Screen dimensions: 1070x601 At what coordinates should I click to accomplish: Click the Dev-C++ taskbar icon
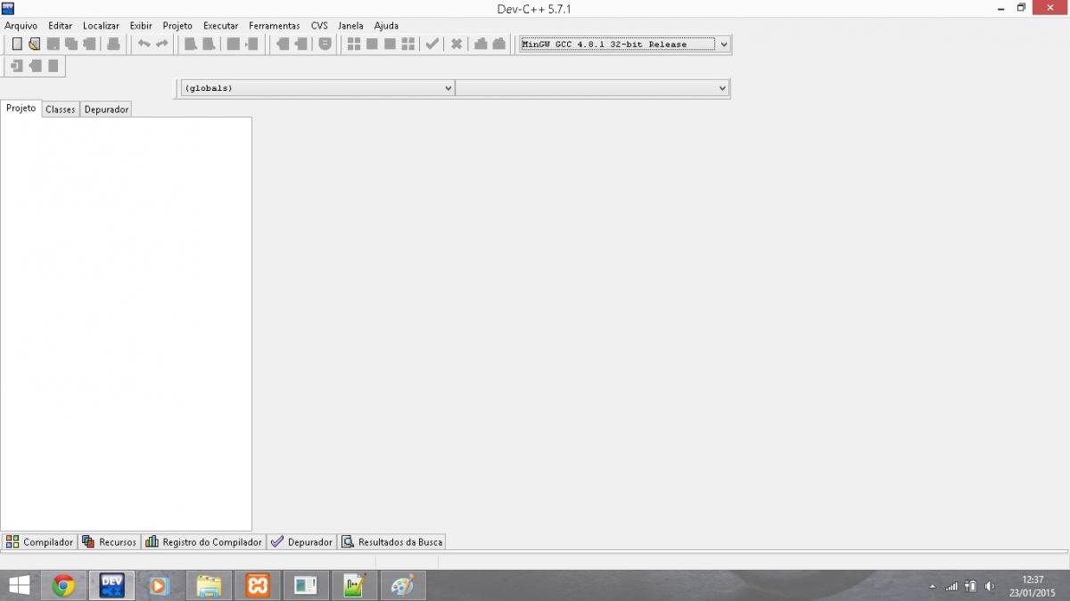click(111, 586)
